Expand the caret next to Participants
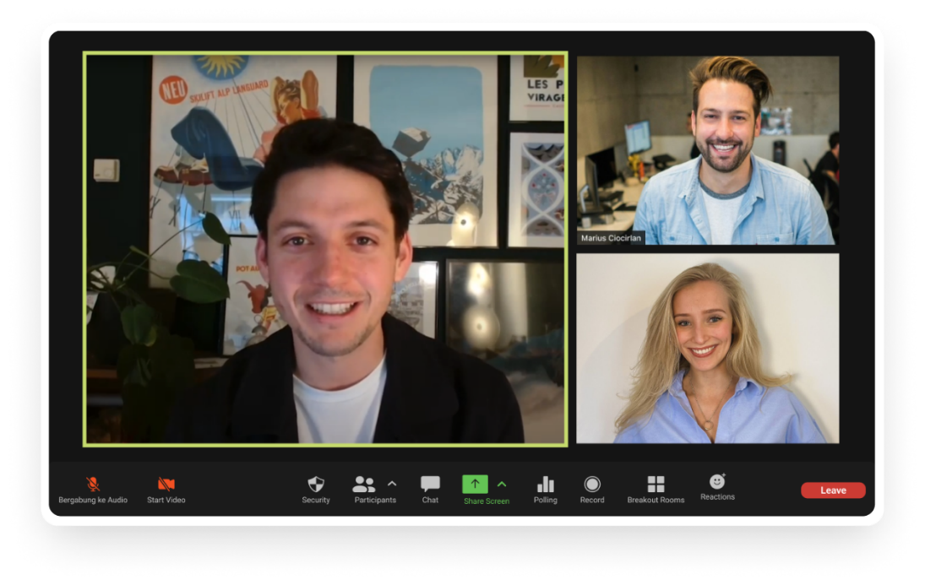This screenshot has height=585, width=925. pos(392,484)
